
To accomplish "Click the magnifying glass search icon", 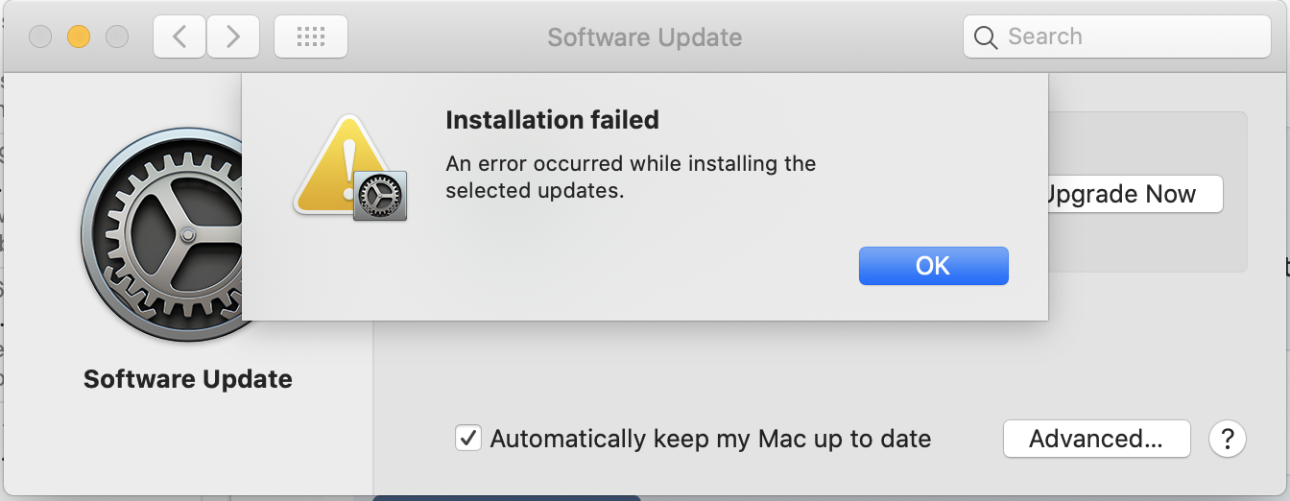I will [985, 37].
